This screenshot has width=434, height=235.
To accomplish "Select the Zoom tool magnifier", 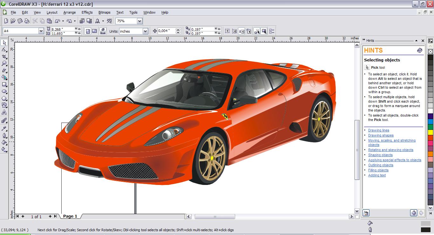I will [x=4, y=64].
